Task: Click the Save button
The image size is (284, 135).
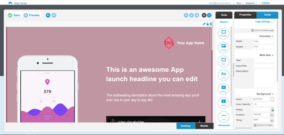Action: pos(14,15)
